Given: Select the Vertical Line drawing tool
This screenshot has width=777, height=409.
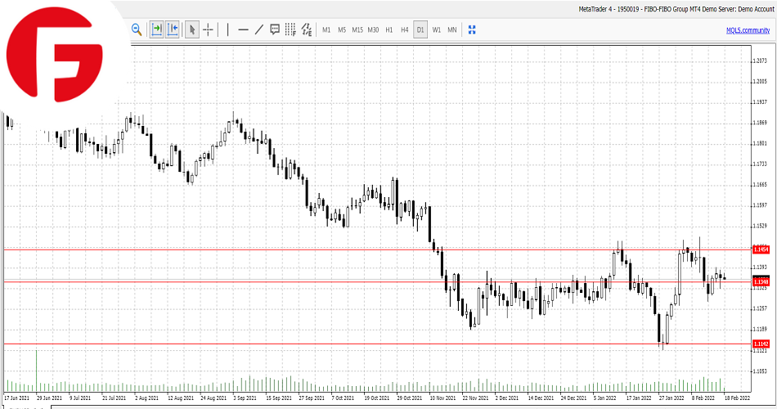Looking at the screenshot, I should point(227,30).
